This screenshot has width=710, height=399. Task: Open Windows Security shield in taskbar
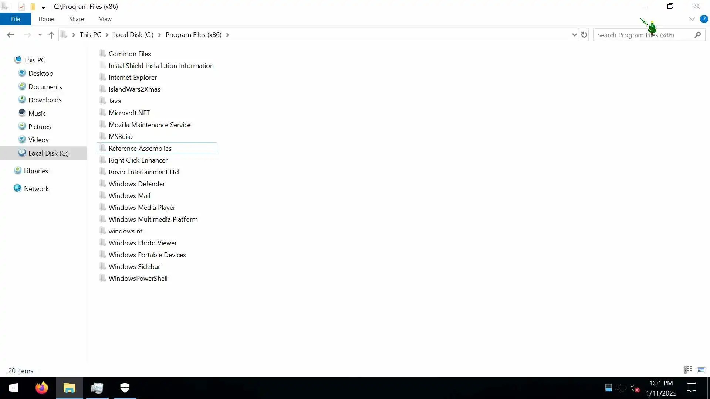coord(125,388)
